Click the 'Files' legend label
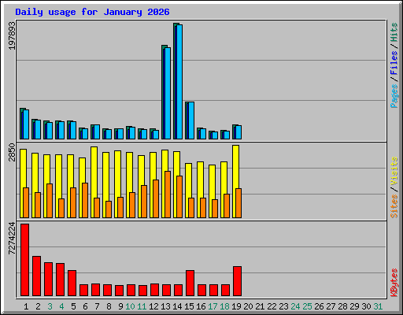 tap(394, 62)
